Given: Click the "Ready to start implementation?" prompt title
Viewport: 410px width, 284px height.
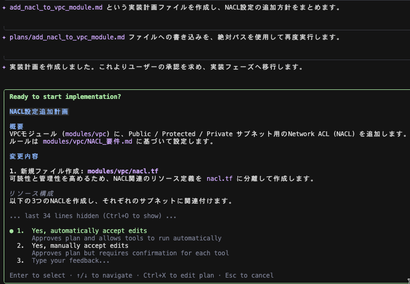Looking at the screenshot, I should click(65, 97).
